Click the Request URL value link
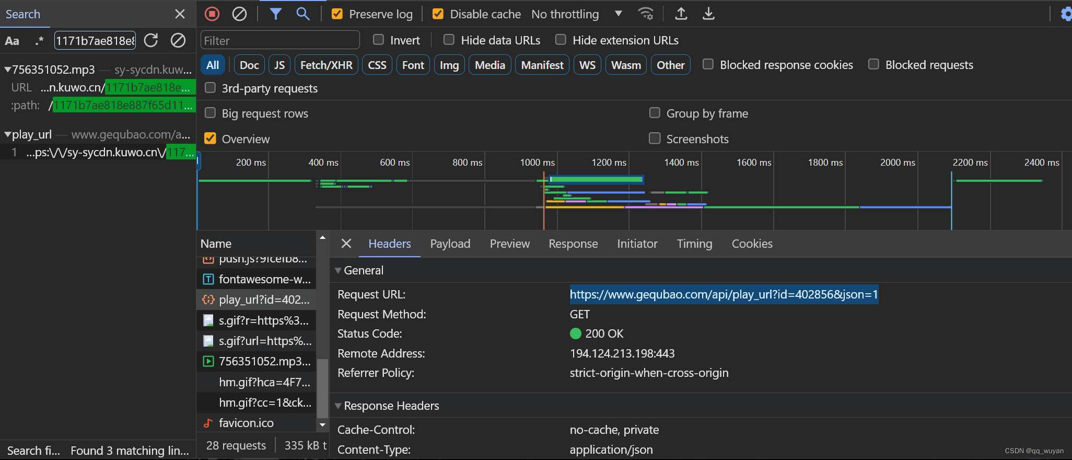The height and width of the screenshot is (460, 1072). tap(724, 294)
